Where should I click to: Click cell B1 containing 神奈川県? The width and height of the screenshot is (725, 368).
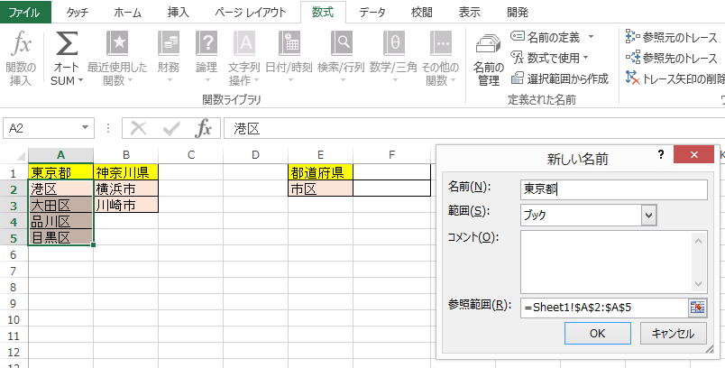click(x=125, y=173)
